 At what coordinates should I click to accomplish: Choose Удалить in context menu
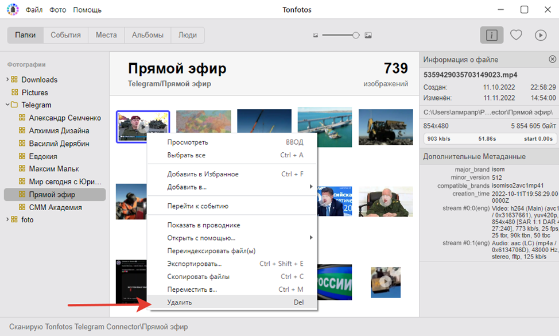[x=232, y=302]
